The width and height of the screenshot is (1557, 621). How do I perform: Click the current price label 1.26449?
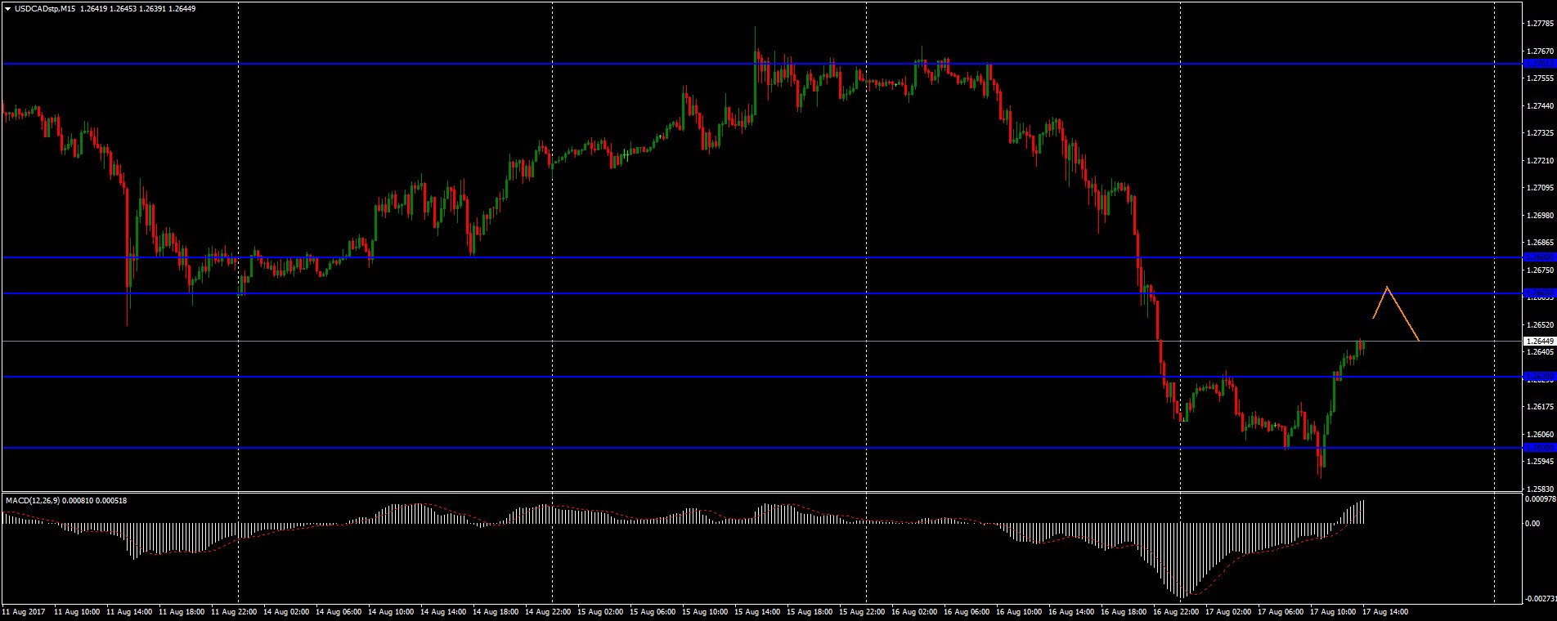(x=1537, y=341)
